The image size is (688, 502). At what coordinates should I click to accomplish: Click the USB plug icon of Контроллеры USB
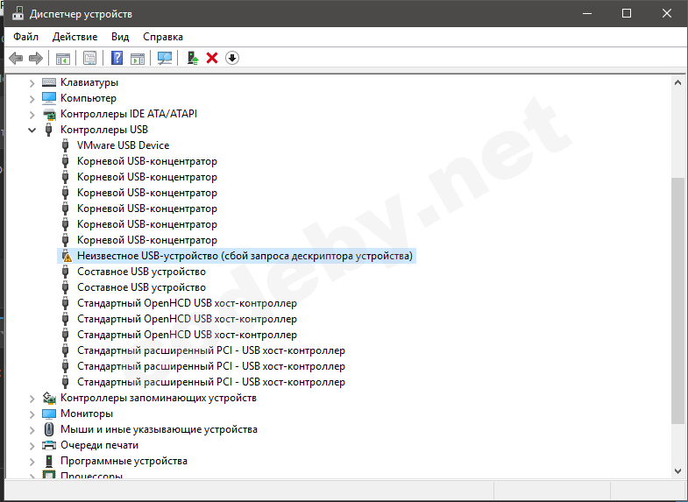(49, 130)
